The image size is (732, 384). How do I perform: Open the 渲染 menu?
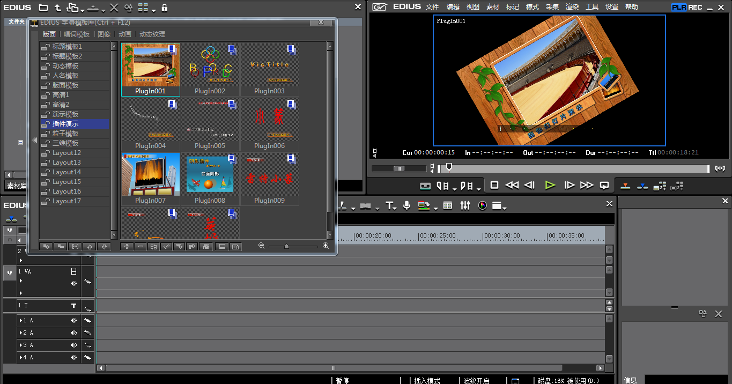572,7
